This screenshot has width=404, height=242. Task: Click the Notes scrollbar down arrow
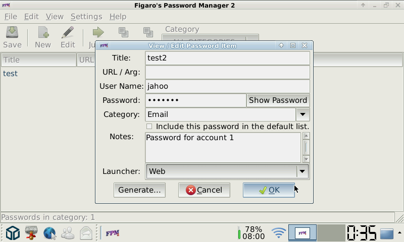click(x=306, y=159)
